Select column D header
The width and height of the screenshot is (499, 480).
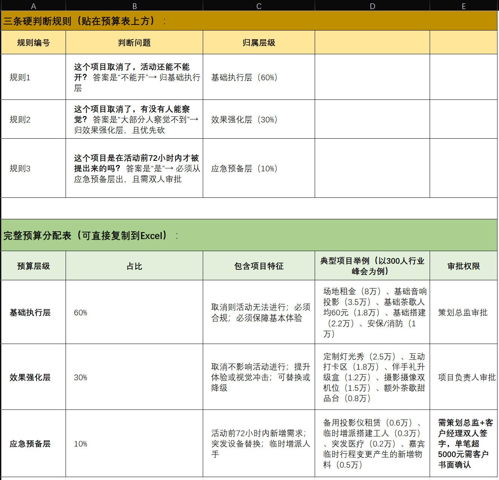(x=372, y=6)
